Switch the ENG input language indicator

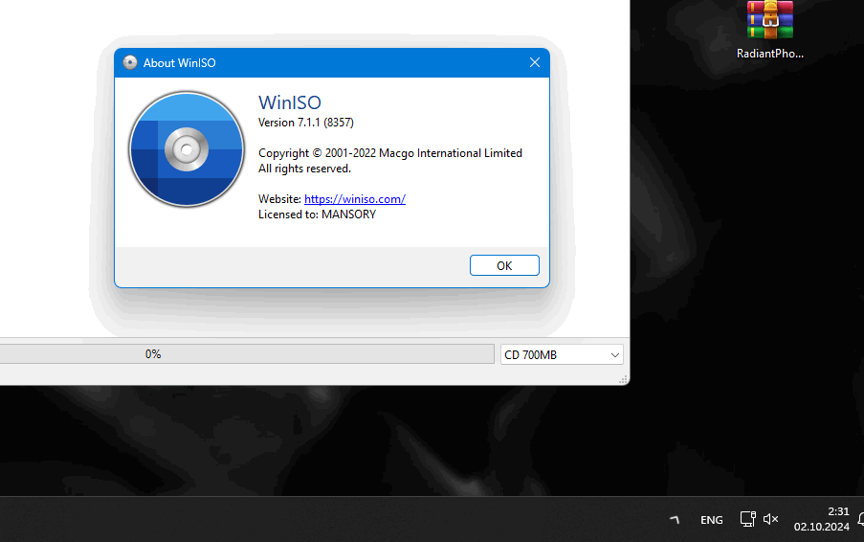coord(711,520)
